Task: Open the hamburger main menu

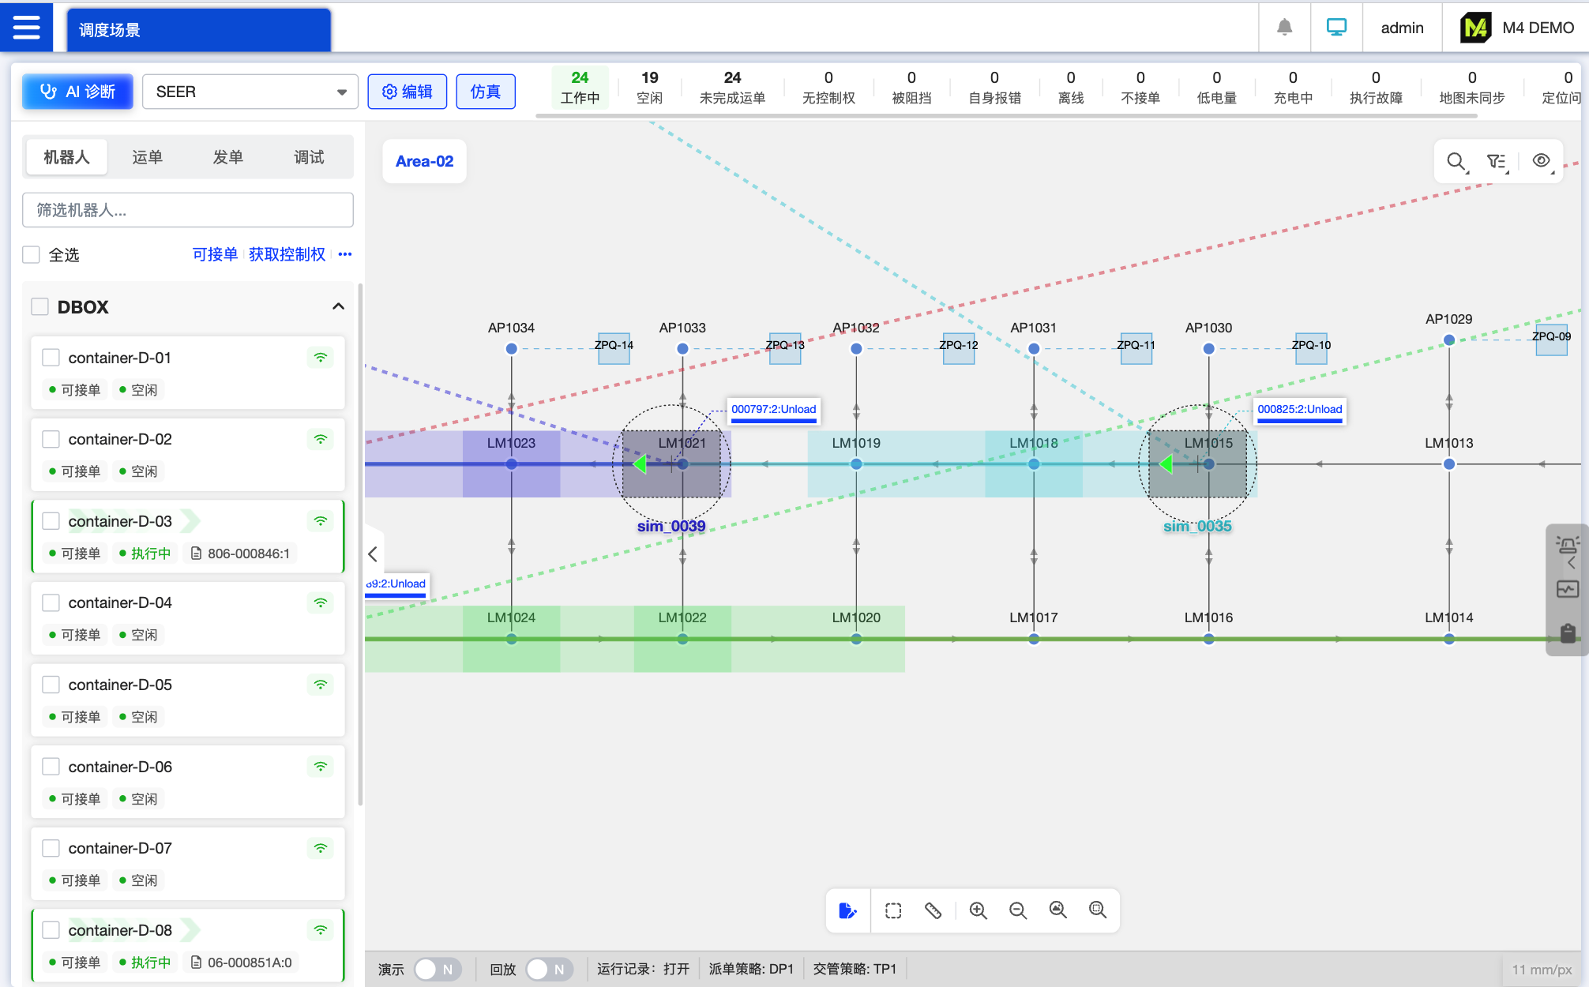Action: 26,28
